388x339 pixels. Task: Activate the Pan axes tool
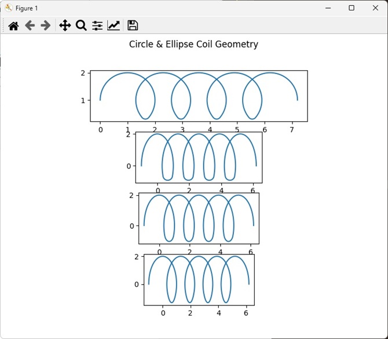[x=65, y=25]
